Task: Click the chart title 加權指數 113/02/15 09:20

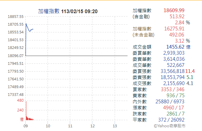Action: [68, 11]
